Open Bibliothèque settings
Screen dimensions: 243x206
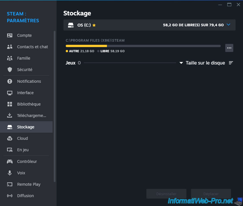pyautogui.click(x=26, y=104)
